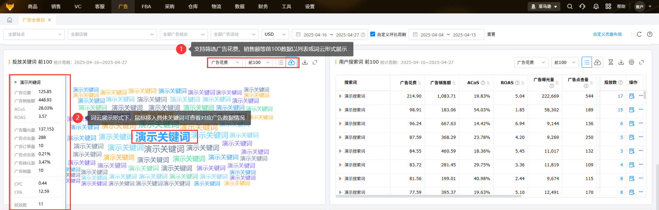Open the 全部广告活动 dropdown
659x210 pixels.
pos(235,34)
